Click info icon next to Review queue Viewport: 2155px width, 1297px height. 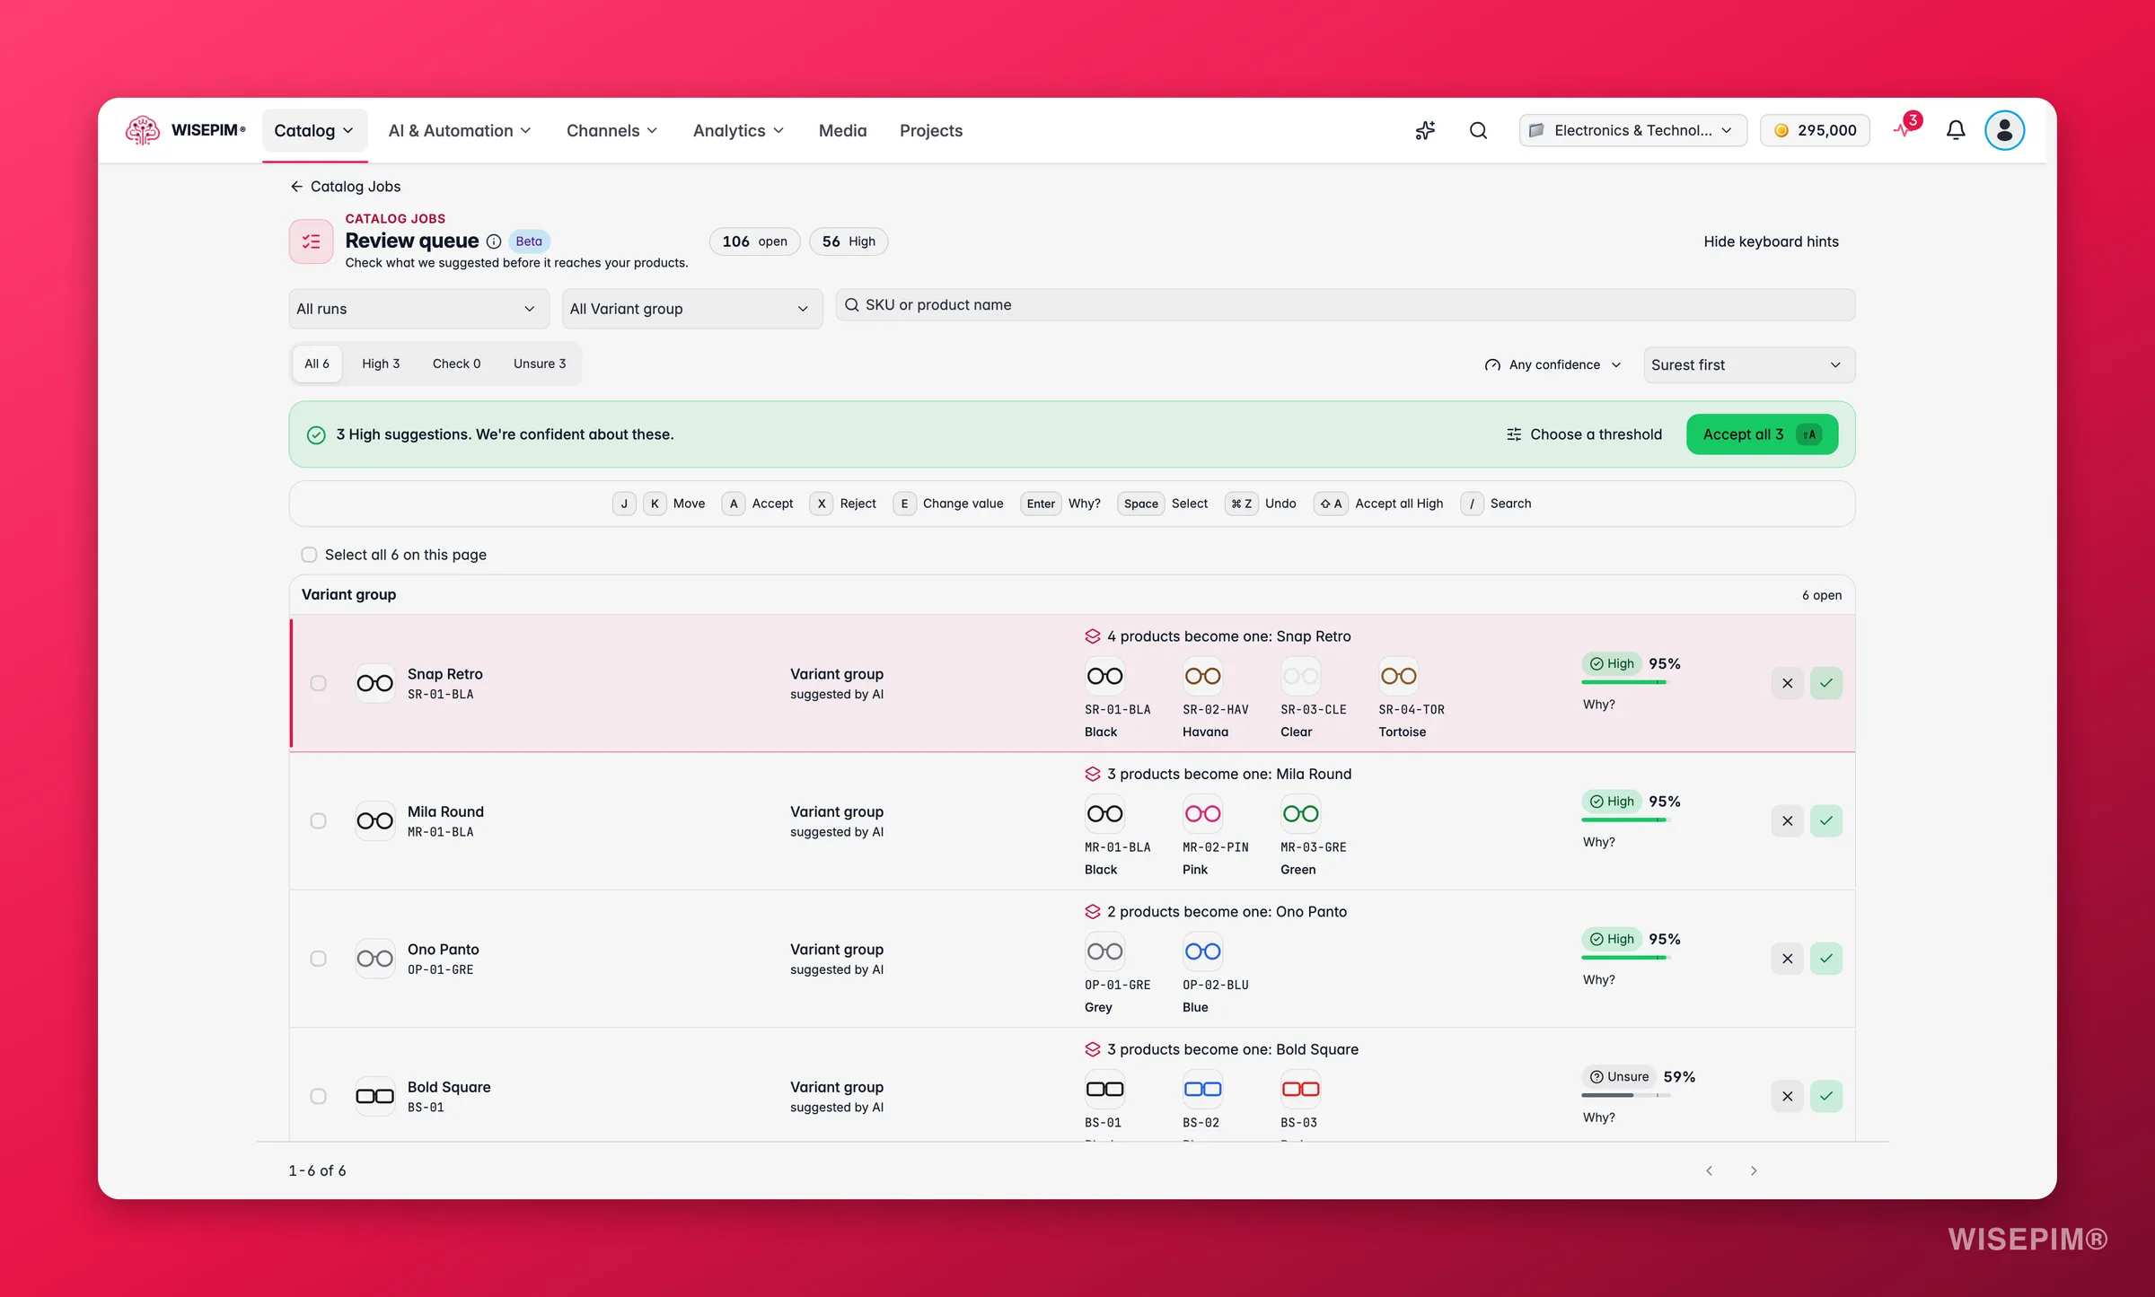tap(494, 241)
